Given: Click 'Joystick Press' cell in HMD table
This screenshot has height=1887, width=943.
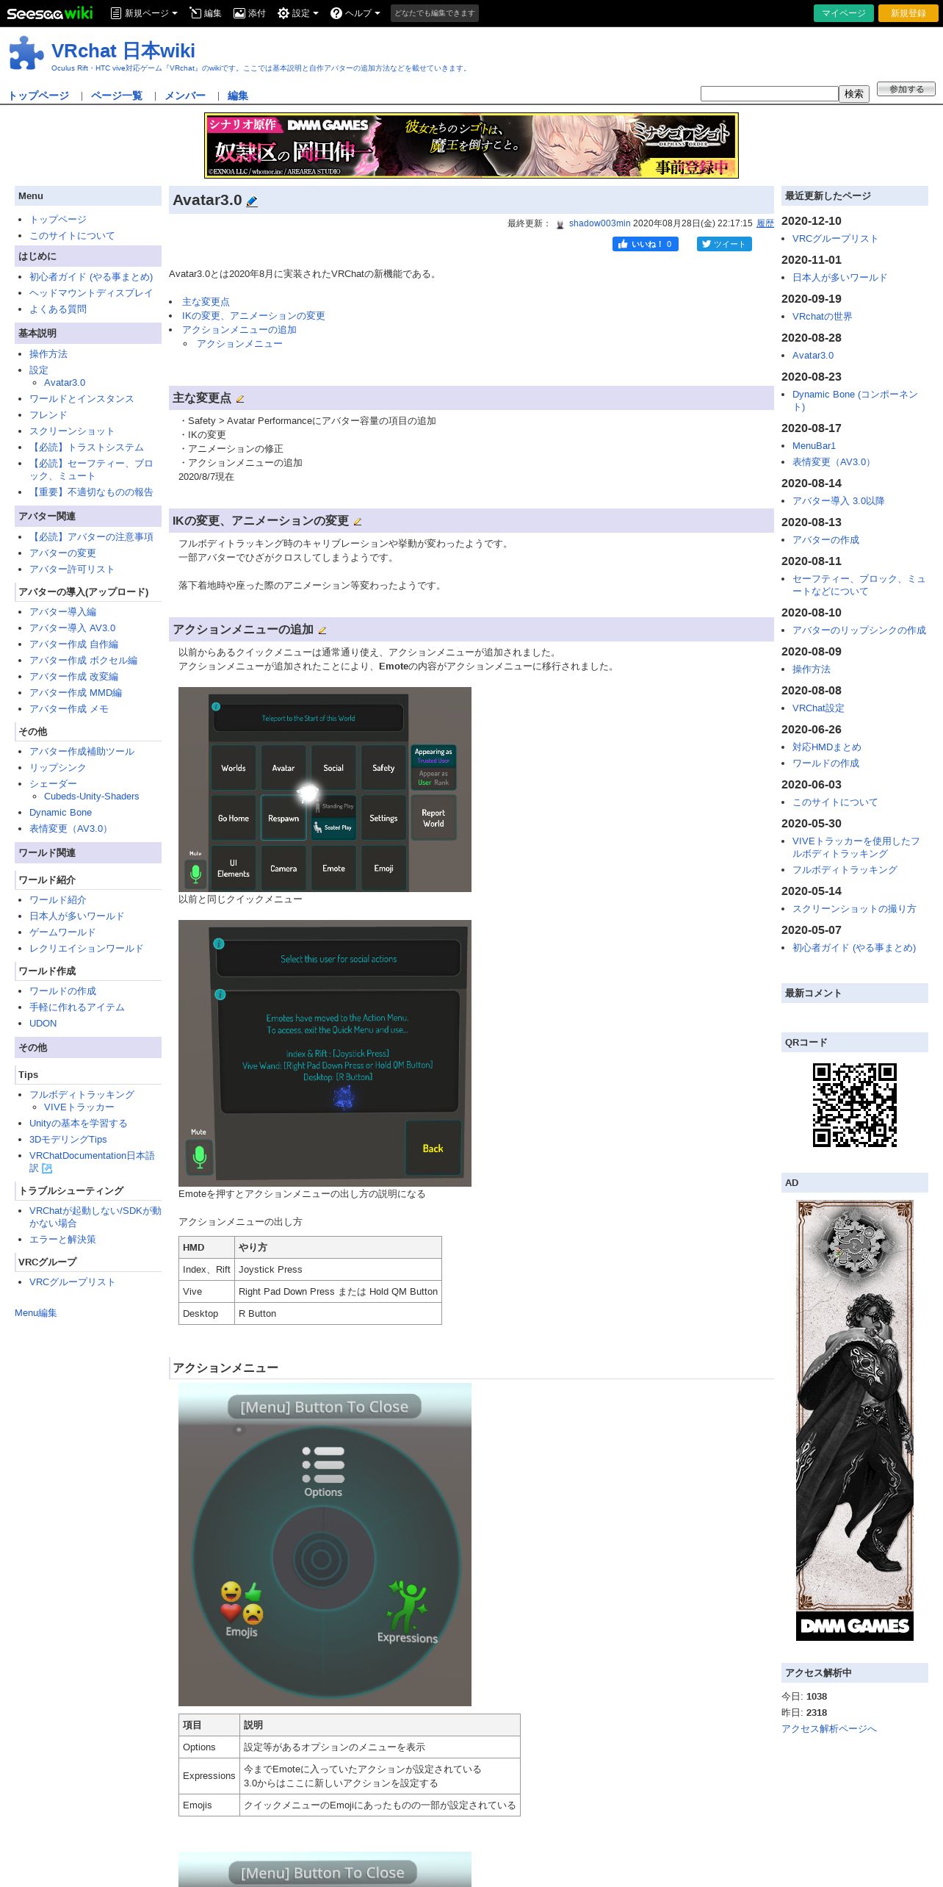Looking at the screenshot, I should click(x=338, y=1270).
